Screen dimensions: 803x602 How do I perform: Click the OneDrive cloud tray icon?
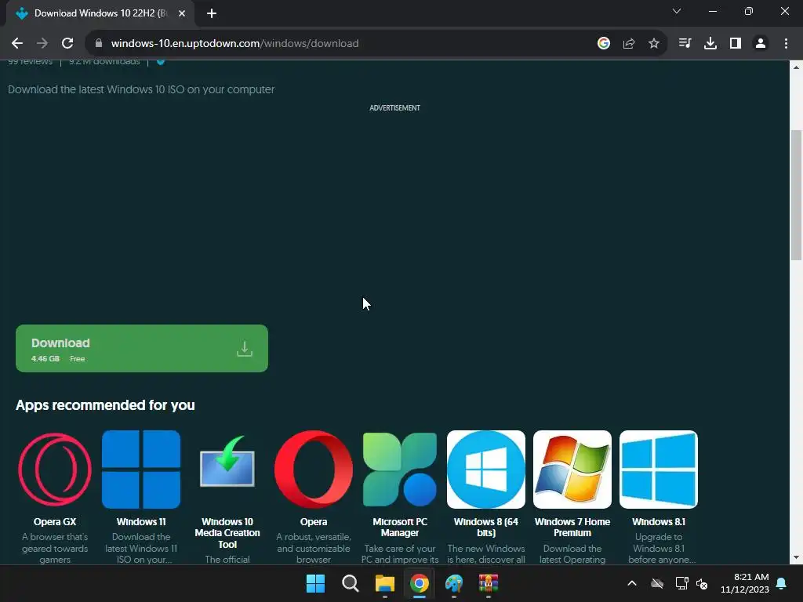click(657, 583)
